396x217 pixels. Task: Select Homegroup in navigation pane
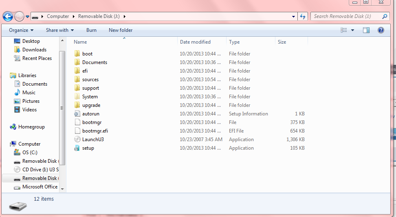click(x=31, y=127)
